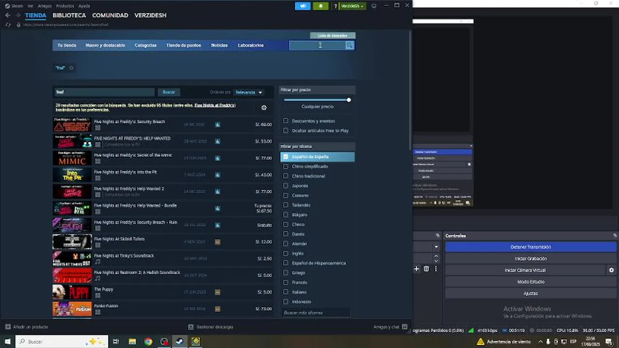Open the VerzideSh account dropdown

(353, 6)
